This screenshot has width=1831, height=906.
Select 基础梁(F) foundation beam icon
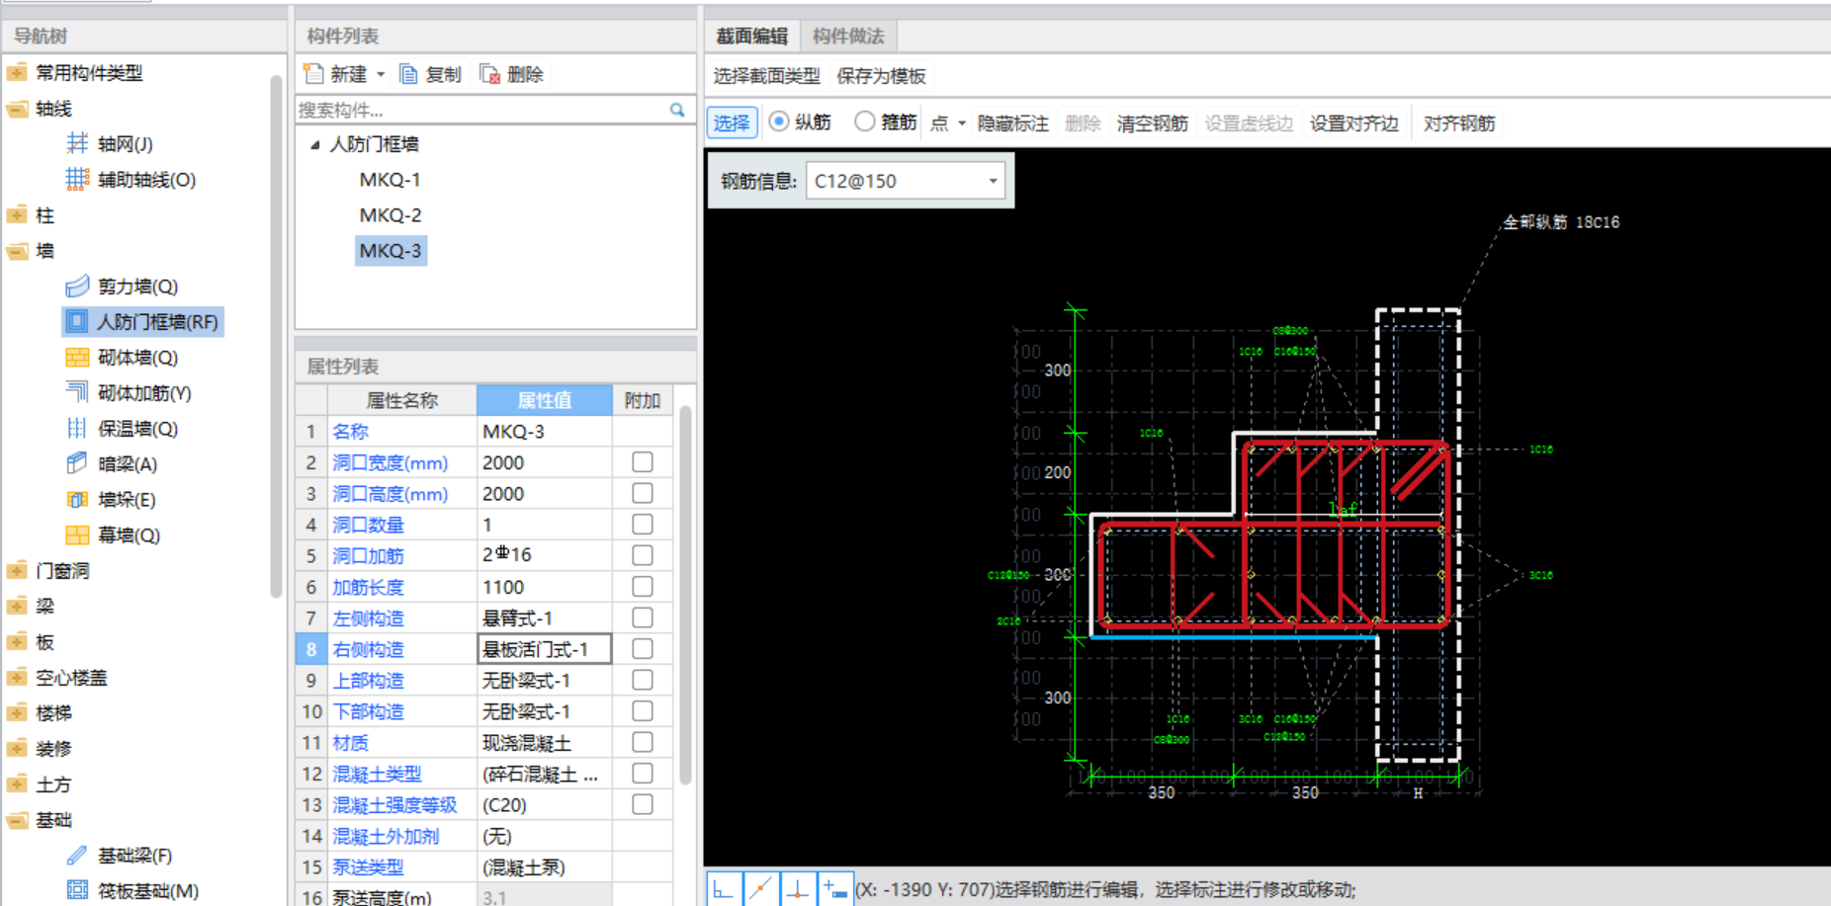point(77,856)
